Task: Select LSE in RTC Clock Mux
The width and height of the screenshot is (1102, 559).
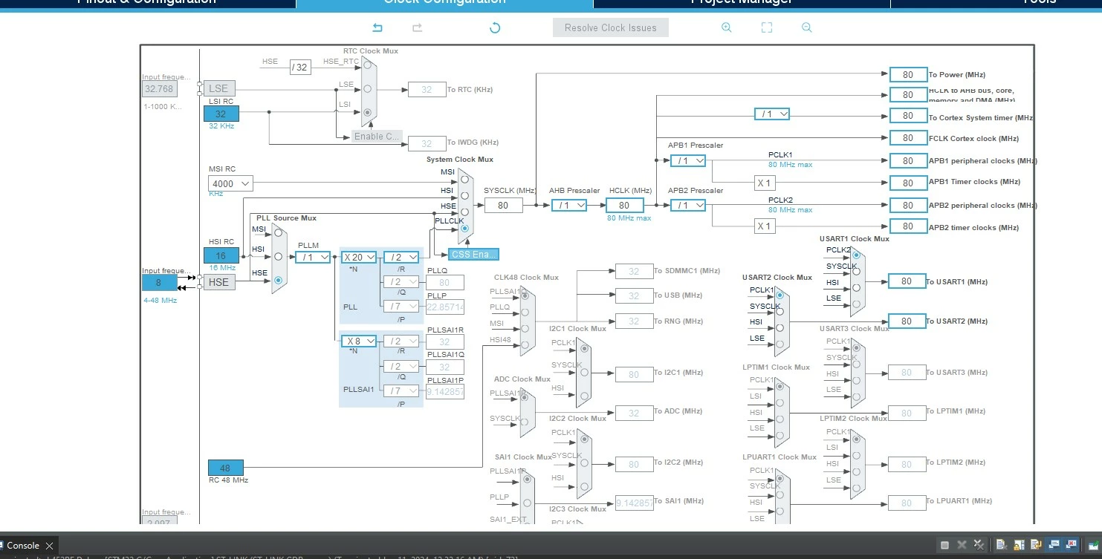Action: pyautogui.click(x=367, y=88)
